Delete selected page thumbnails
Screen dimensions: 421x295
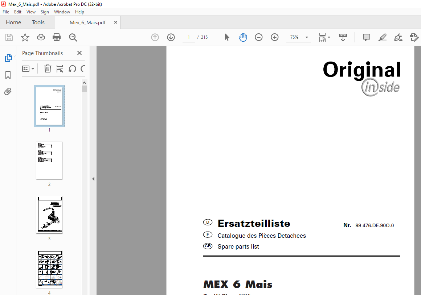click(48, 68)
